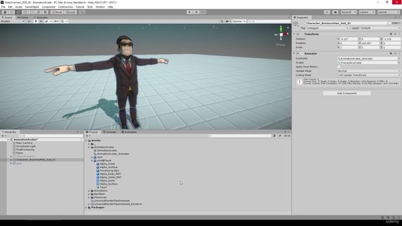This screenshot has width=402, height=226.
Task: Switch to the Animator tab
Action: click(x=41, y=18)
